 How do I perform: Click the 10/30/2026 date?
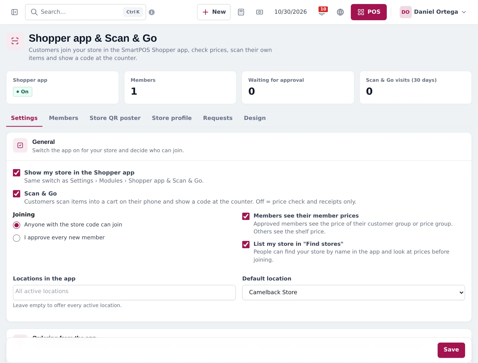290,12
